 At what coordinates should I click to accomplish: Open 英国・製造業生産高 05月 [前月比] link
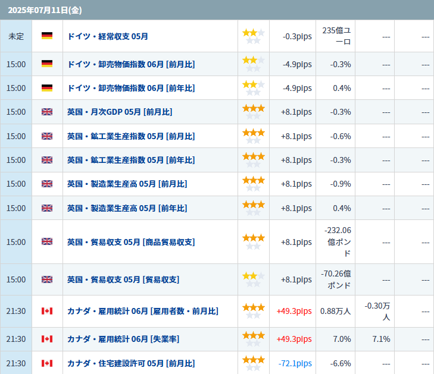coord(127,184)
